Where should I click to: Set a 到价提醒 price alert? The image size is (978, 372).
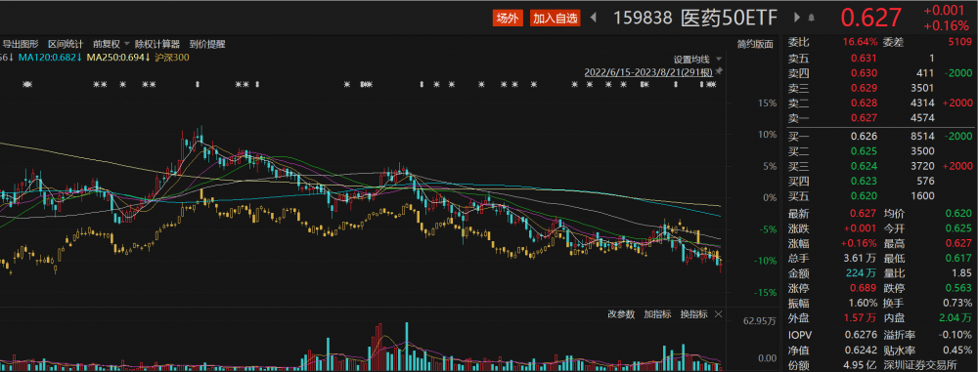207,44
